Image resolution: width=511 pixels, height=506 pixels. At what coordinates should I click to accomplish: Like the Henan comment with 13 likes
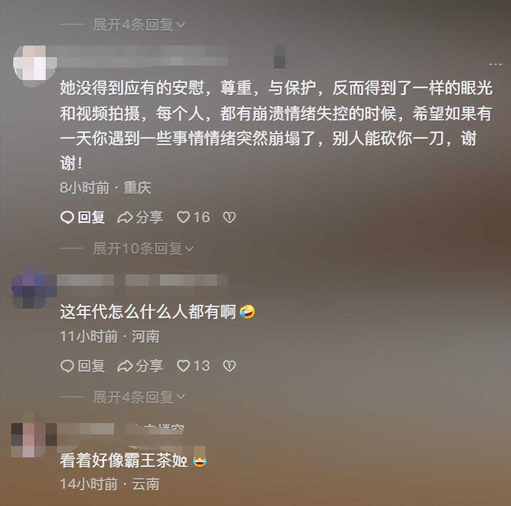pyautogui.click(x=193, y=365)
